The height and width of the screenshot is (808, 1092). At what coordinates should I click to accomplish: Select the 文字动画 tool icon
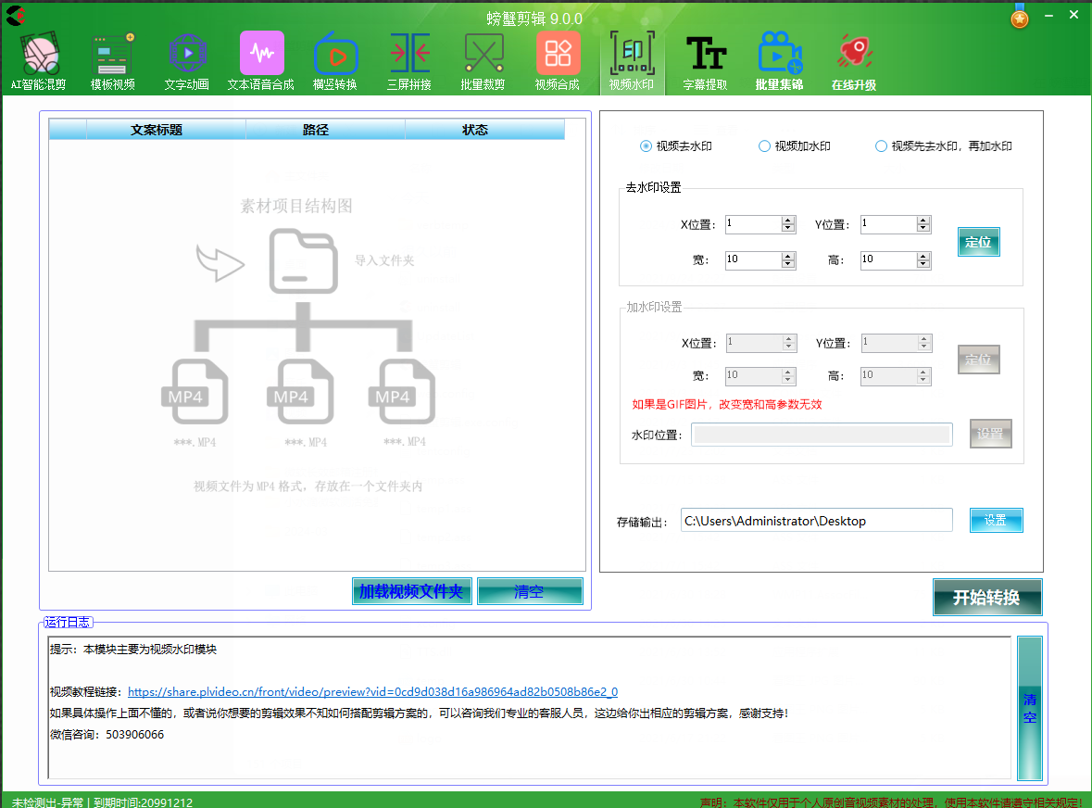tap(187, 62)
